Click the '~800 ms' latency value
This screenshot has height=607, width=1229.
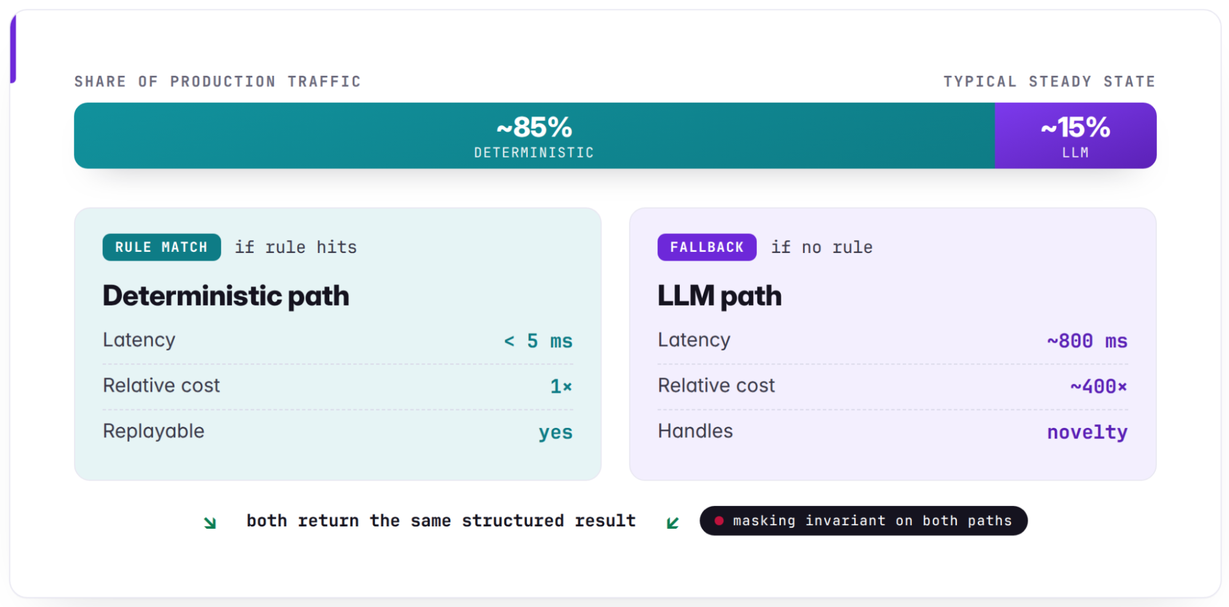pos(1087,341)
